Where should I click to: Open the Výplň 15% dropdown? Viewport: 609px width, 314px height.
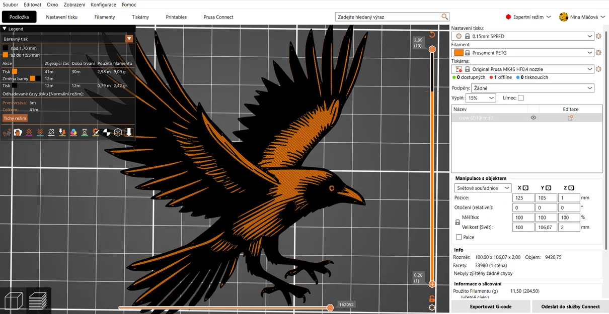click(481, 98)
